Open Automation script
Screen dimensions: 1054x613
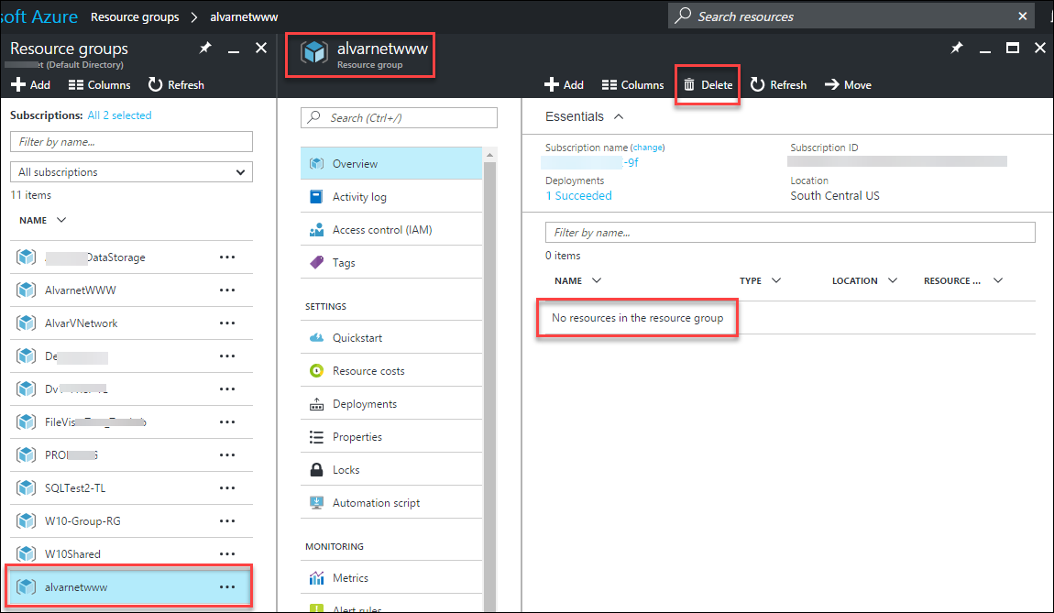[391, 502]
